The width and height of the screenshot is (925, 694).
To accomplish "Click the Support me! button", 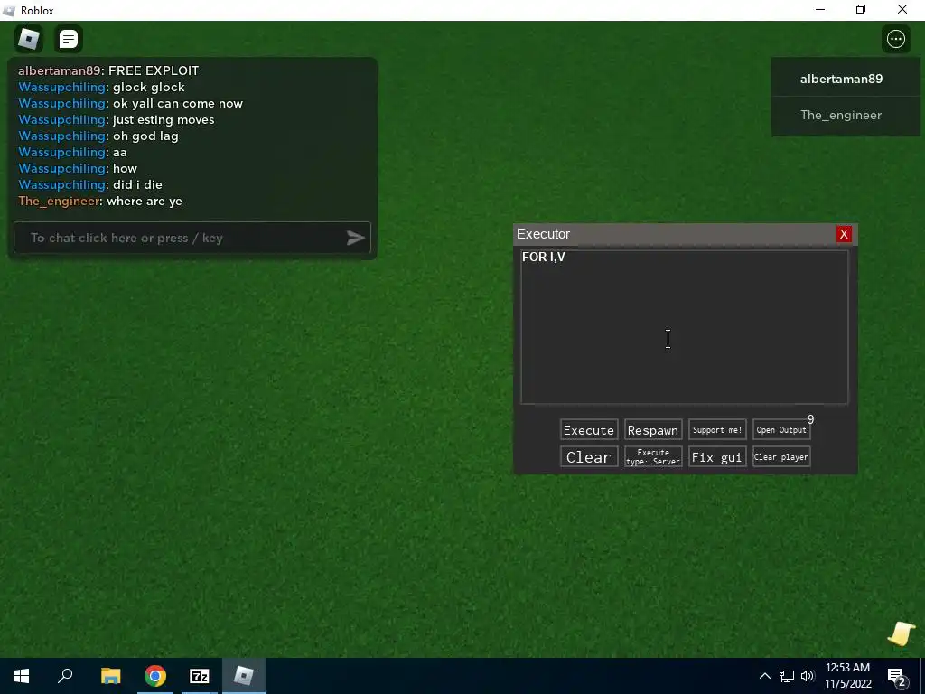I will (x=717, y=429).
